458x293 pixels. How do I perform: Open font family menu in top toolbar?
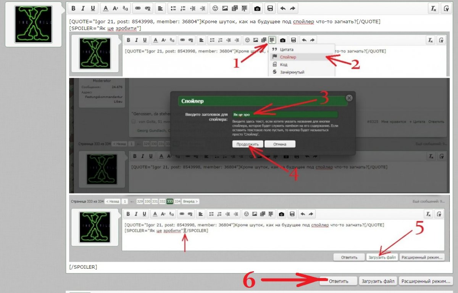point(126,8)
